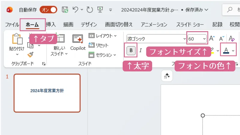Turn off the 自動保存 toggle
The height and width of the screenshot is (135, 240).
48,10
